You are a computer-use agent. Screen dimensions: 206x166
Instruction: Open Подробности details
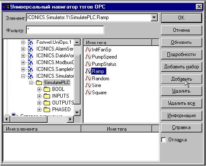(181, 54)
